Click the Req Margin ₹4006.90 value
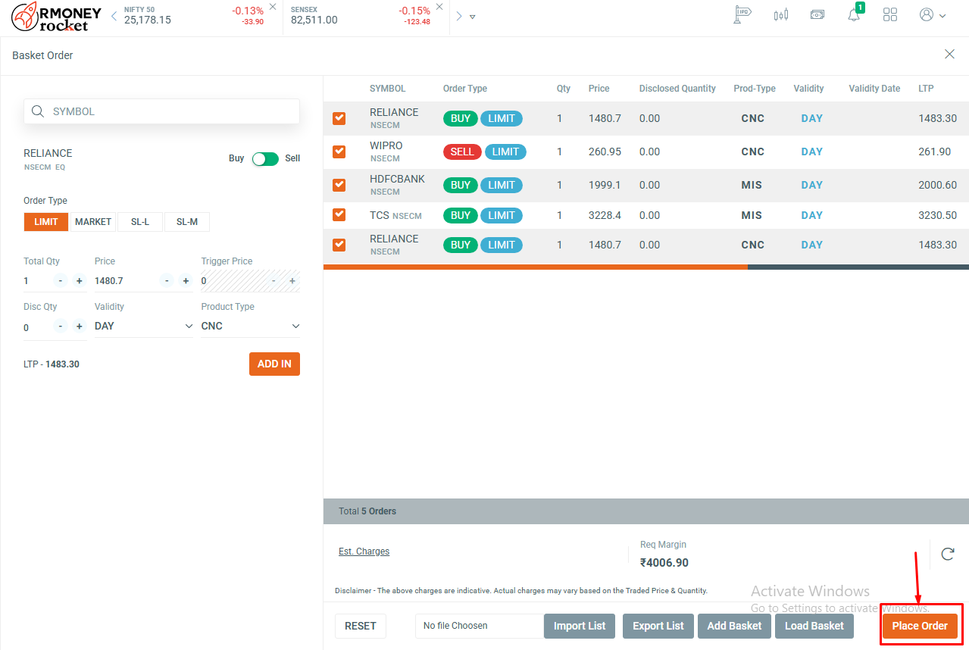 [664, 563]
